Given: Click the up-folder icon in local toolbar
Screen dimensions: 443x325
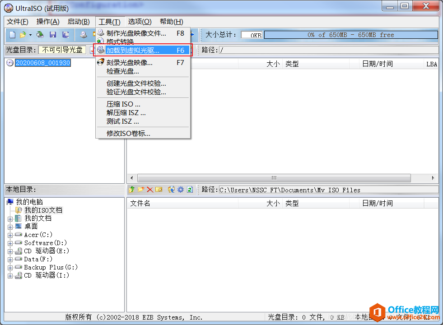Looking at the screenshot, I should click(132, 190).
